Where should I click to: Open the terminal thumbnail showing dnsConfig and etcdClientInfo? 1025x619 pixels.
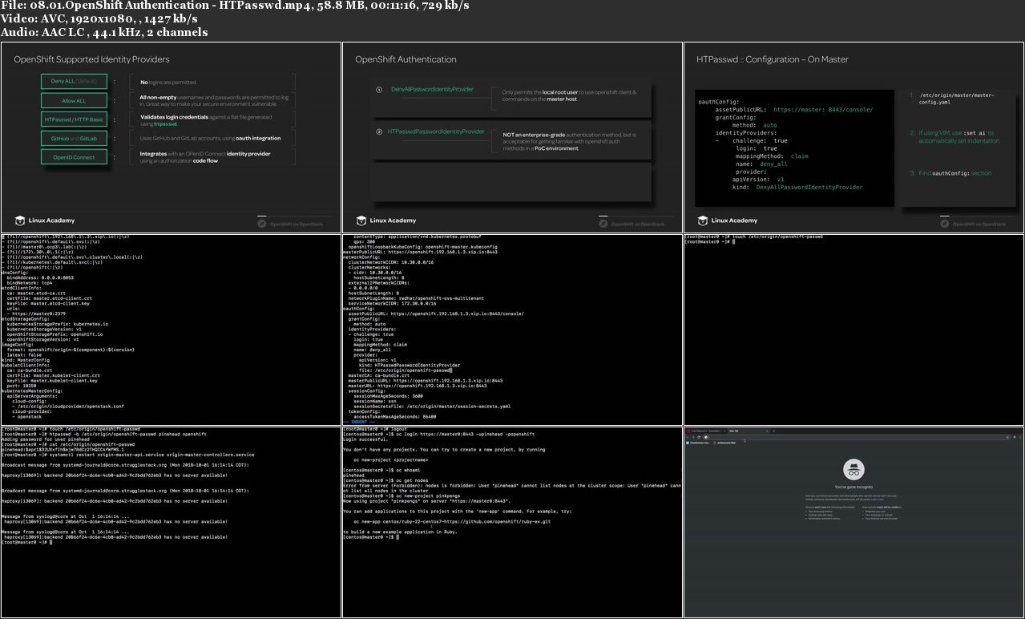click(171, 330)
